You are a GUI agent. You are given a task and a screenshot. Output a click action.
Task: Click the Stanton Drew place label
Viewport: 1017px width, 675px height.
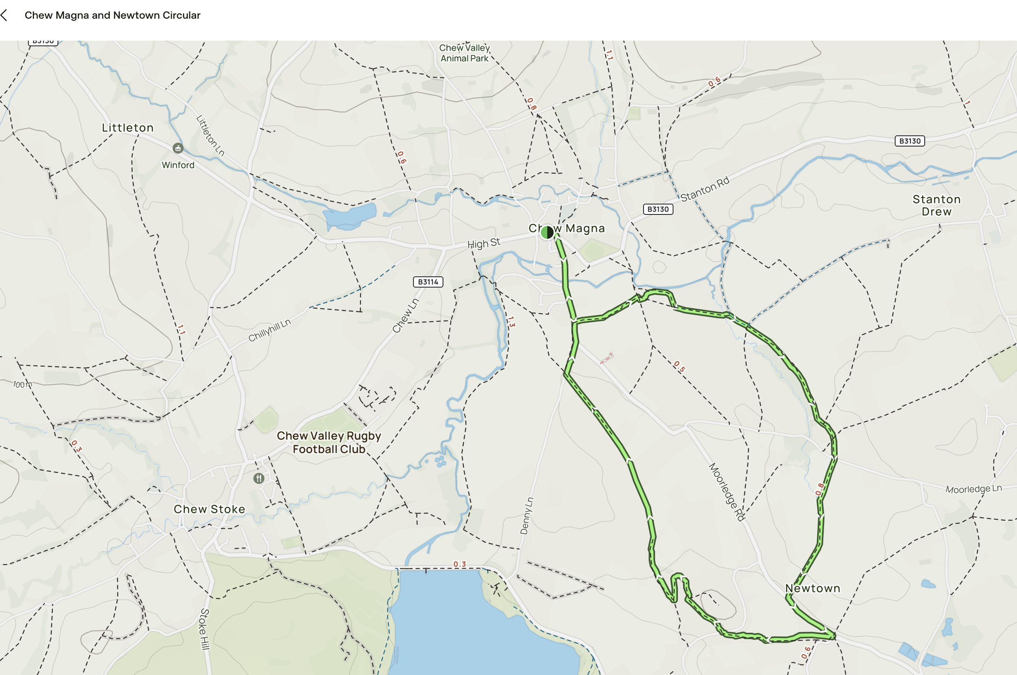pos(936,205)
